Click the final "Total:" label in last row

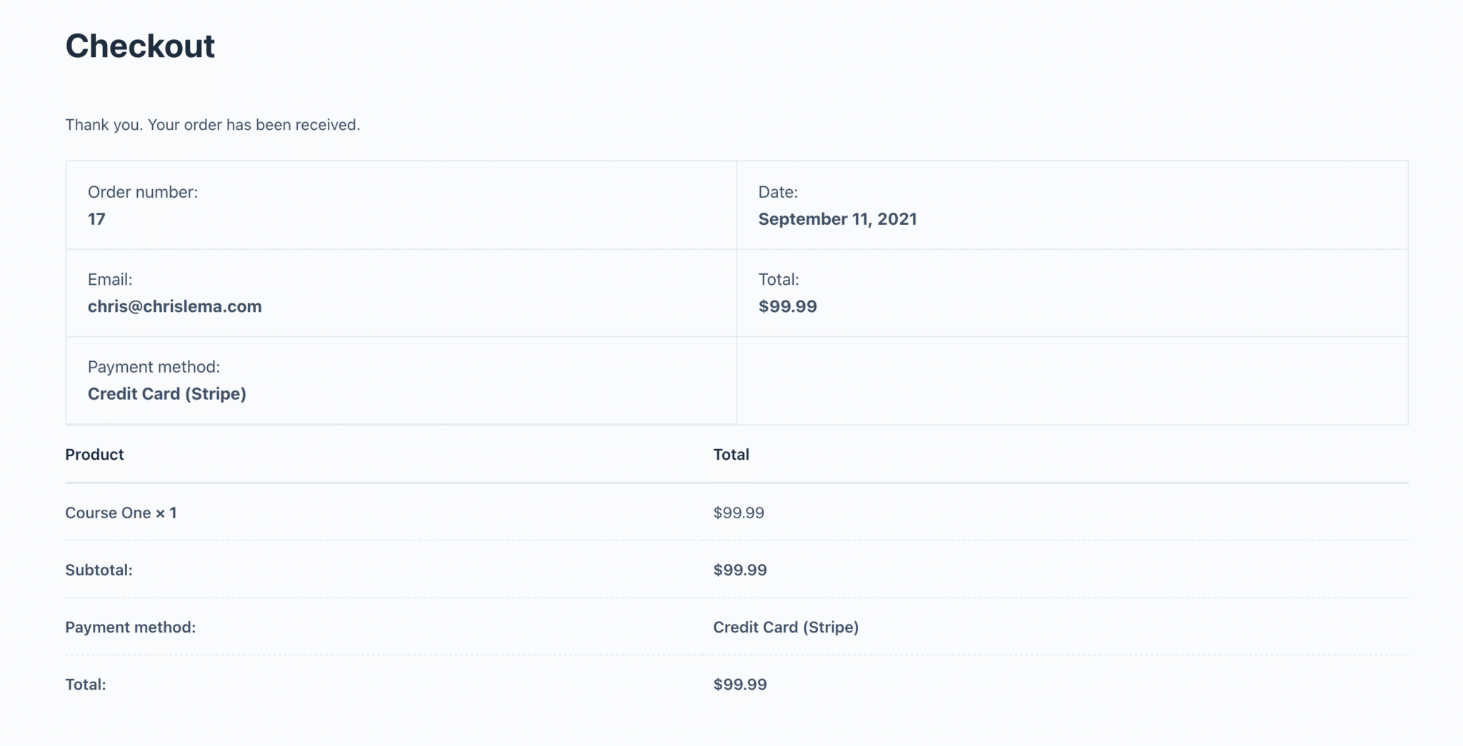click(x=85, y=684)
